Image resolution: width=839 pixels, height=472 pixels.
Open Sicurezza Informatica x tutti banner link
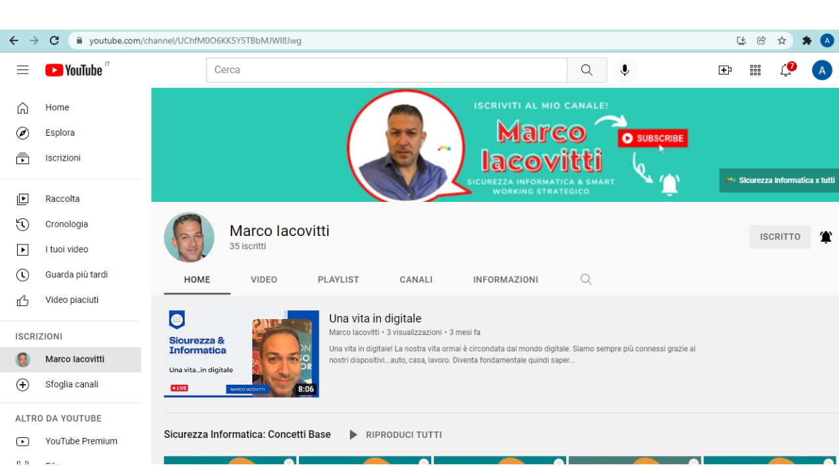click(779, 180)
